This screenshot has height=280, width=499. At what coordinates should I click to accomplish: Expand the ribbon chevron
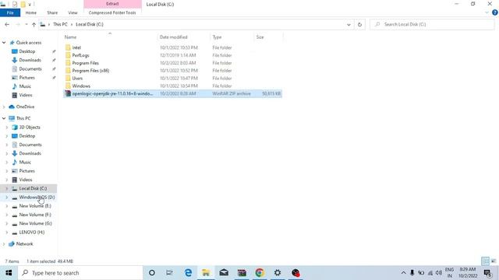pyautogui.click(x=487, y=12)
